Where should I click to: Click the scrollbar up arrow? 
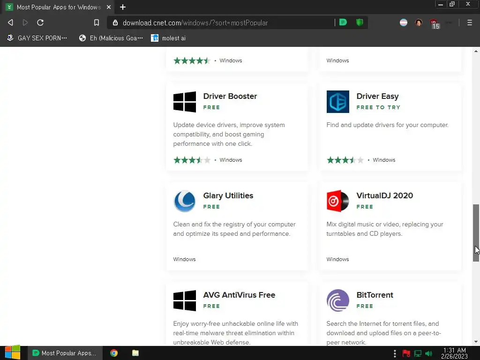tap(476, 51)
